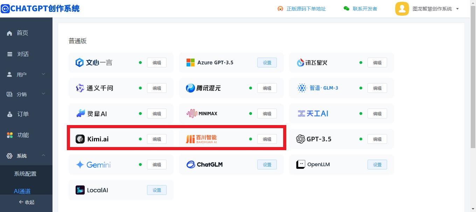Open the 订单 menu item
This screenshot has width=476, height=212.
[26, 114]
